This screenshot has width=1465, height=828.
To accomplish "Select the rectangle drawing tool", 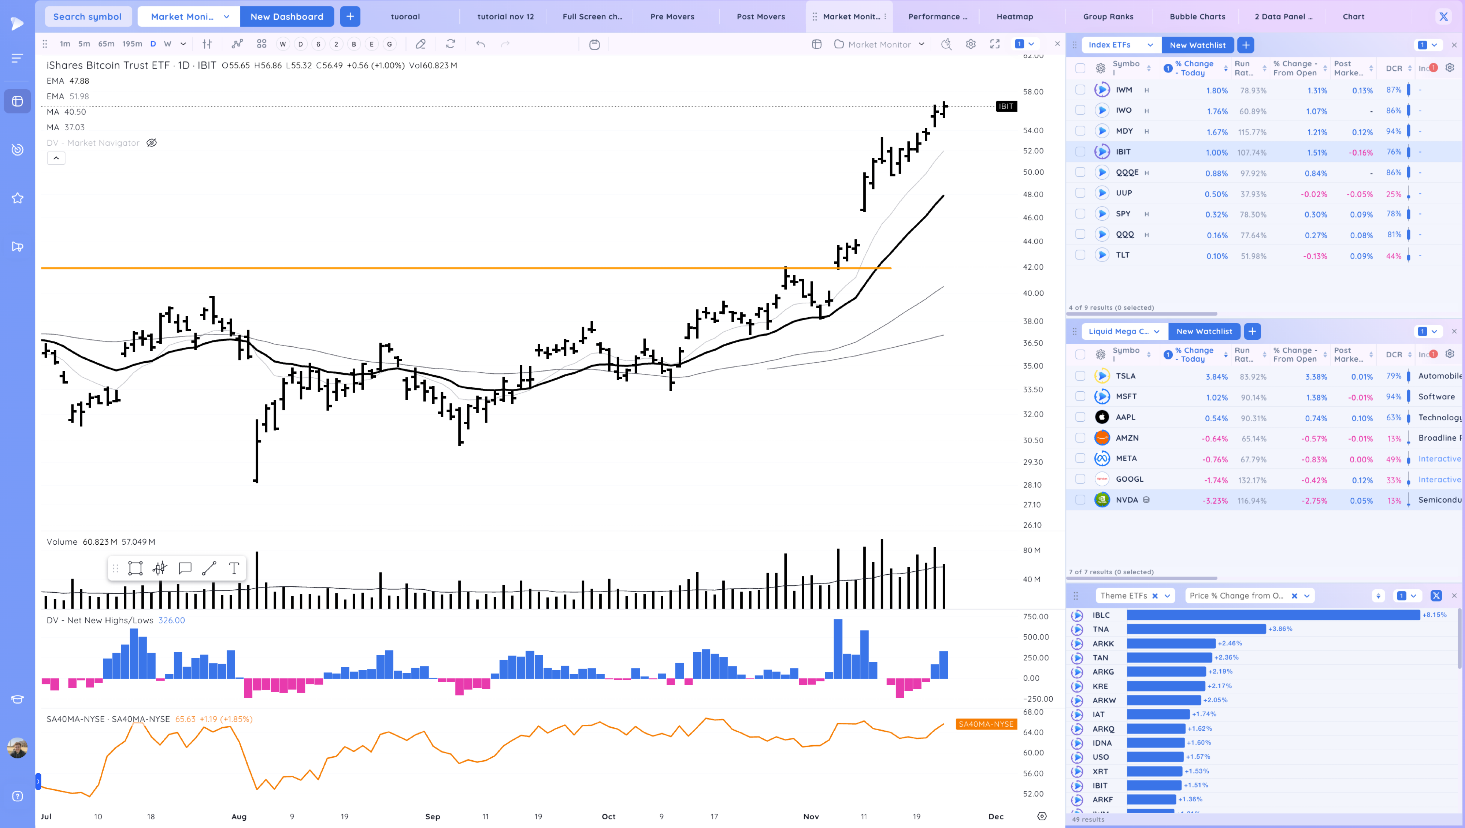I will click(x=136, y=568).
